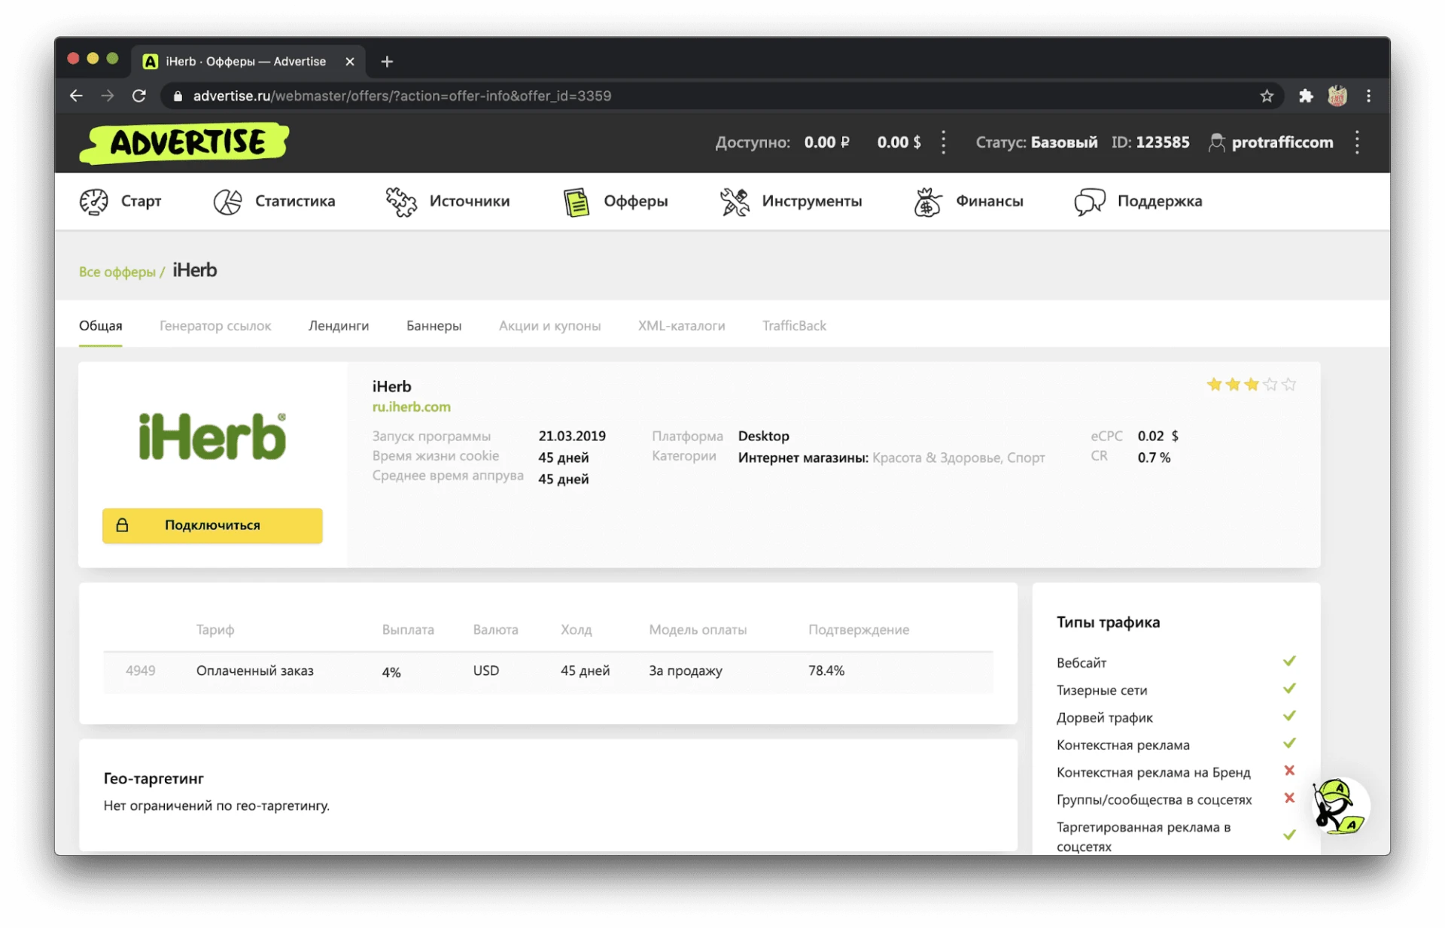Image resolution: width=1445 pixels, height=928 pixels.
Task: Click the lock icon on Подключиться
Action: [x=122, y=525]
